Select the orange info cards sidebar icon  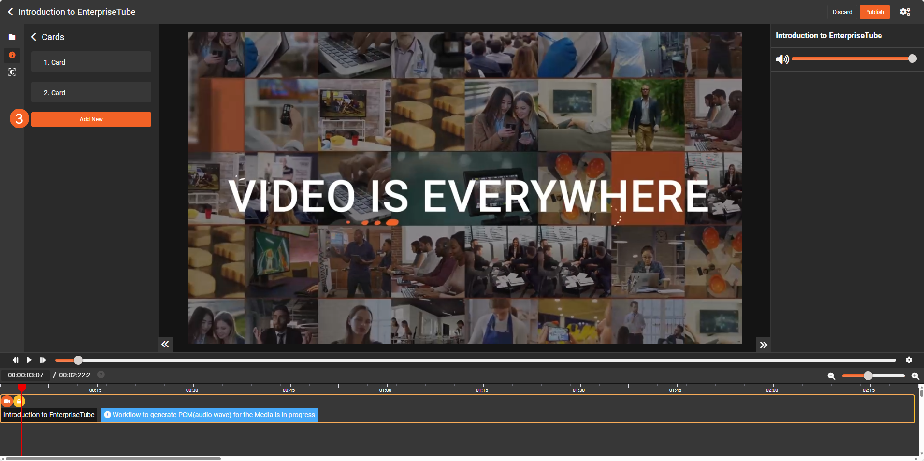tap(12, 55)
